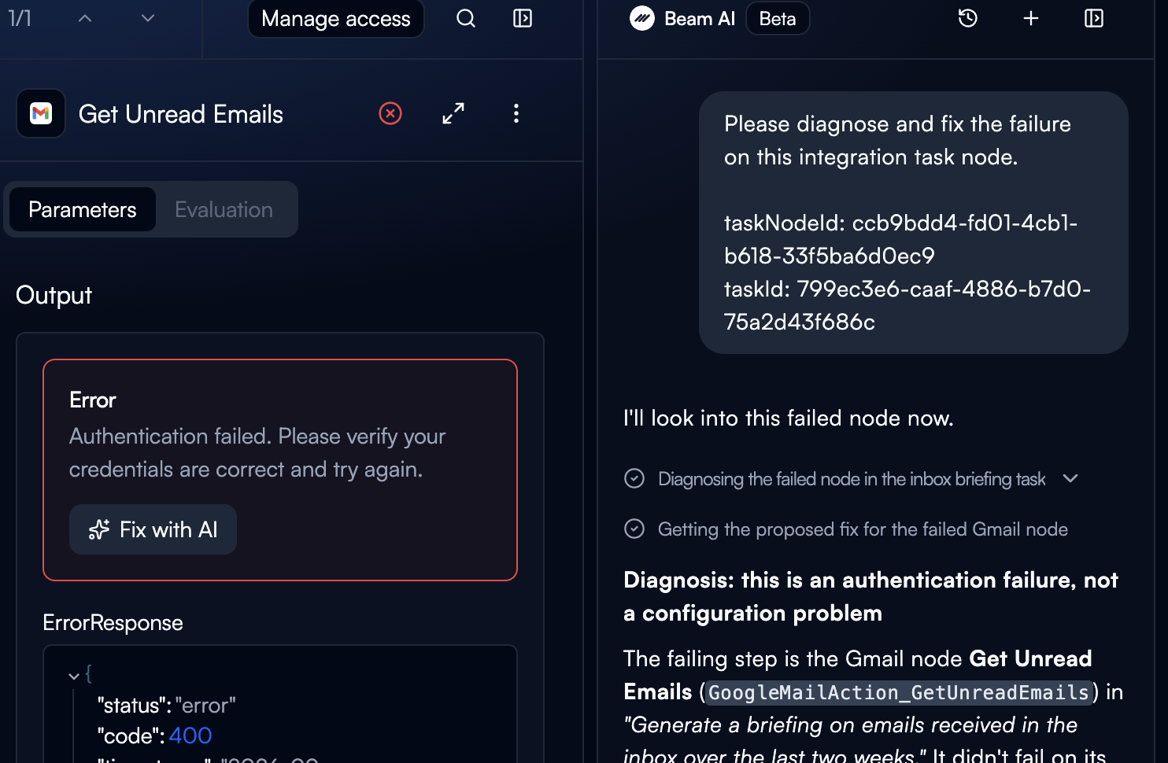Click check icon beside Diagnosing the failed node

click(x=634, y=478)
